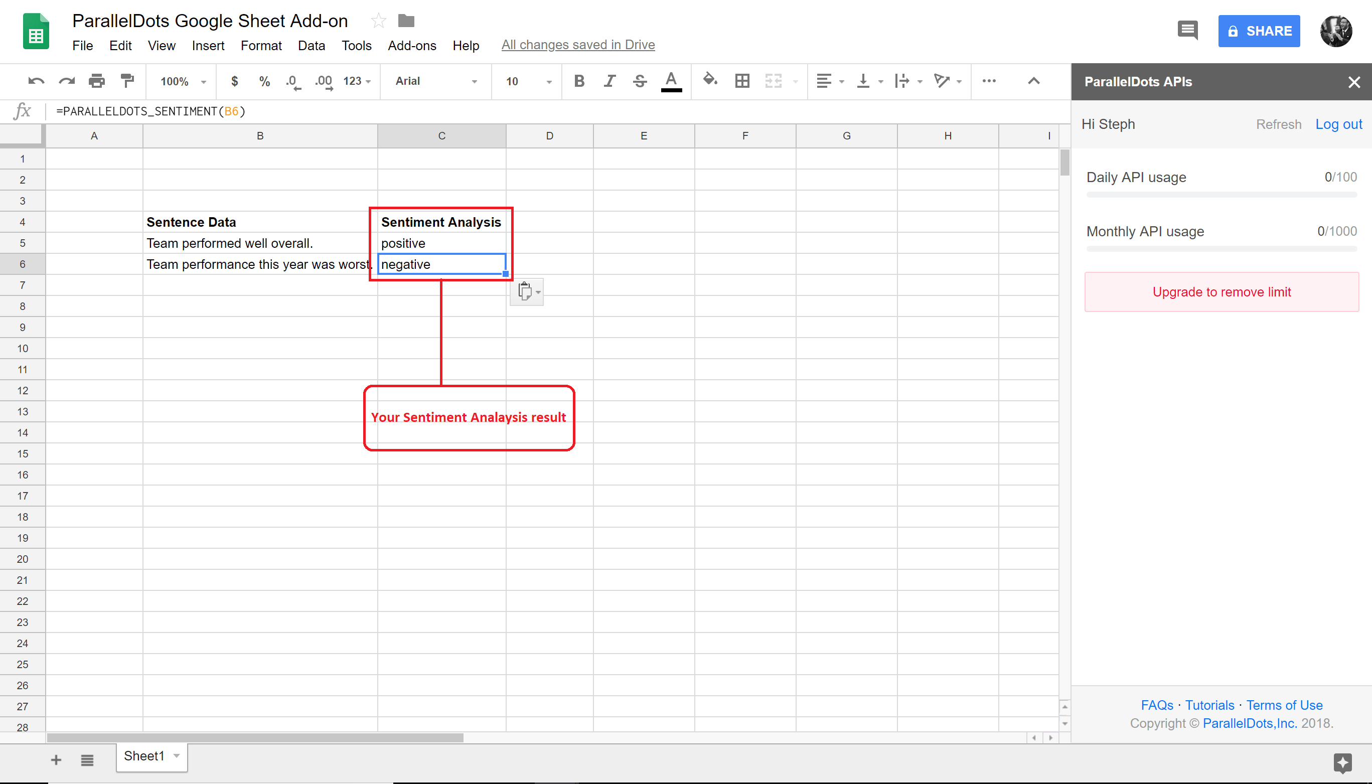The width and height of the screenshot is (1372, 784).
Task: Toggle strikethrough formatting
Action: [640, 81]
